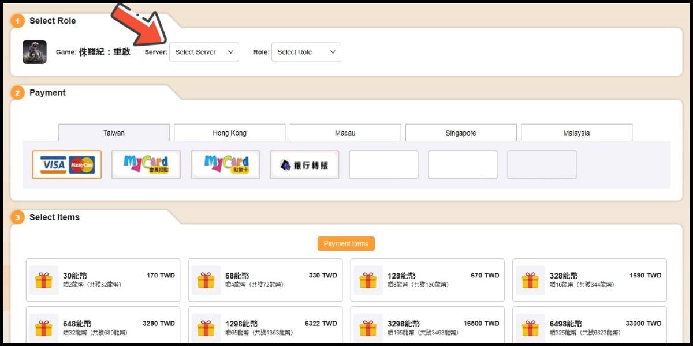Select the 3298龍幣 item priced 16500 TWD
693x346 pixels.
click(x=427, y=327)
